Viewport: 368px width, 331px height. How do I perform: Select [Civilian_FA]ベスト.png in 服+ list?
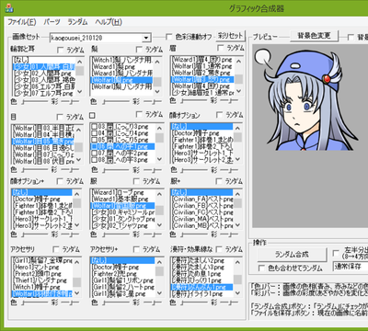click(202, 200)
